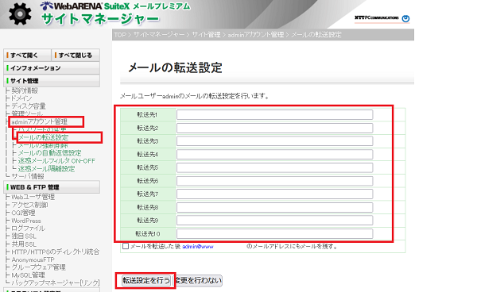
Task: Click the 転送先5 input field
Action: point(275,167)
